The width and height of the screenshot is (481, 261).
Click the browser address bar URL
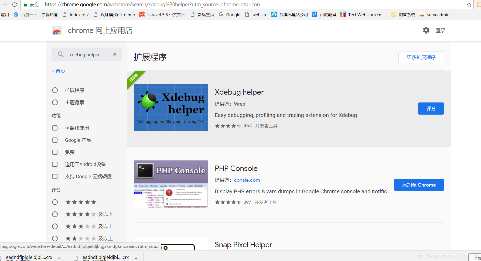click(152, 5)
